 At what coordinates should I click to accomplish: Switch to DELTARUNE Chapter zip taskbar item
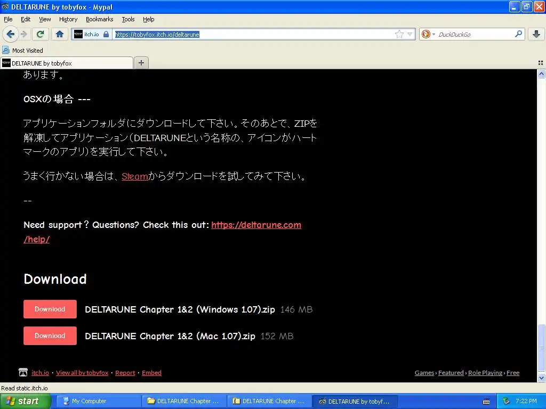pos(269,401)
